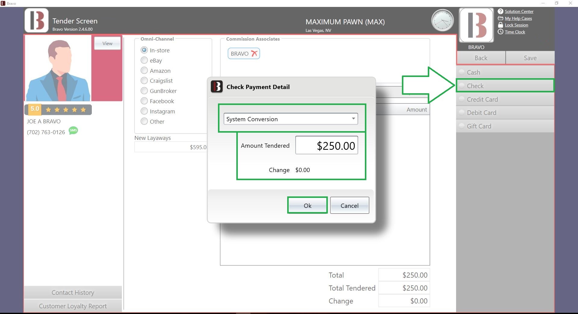Click the Amount Tendered field
This screenshot has width=578, height=314.
[327, 145]
